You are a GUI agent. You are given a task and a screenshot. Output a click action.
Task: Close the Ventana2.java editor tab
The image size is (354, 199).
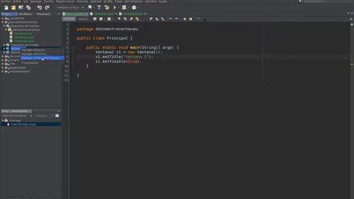coord(145,14)
